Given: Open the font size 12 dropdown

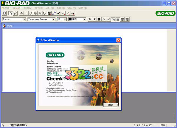Looking at the screenshot, I should pyautogui.click(x=65, y=19).
